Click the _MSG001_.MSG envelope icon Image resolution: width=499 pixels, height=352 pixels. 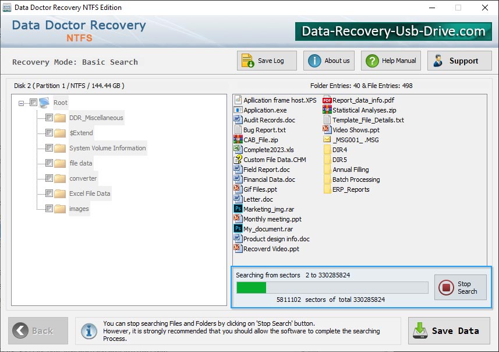(x=327, y=139)
